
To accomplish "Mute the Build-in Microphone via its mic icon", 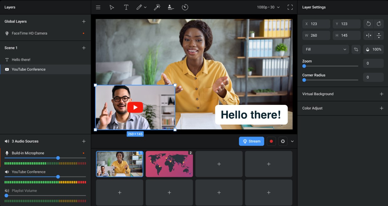I will [x=7, y=153].
